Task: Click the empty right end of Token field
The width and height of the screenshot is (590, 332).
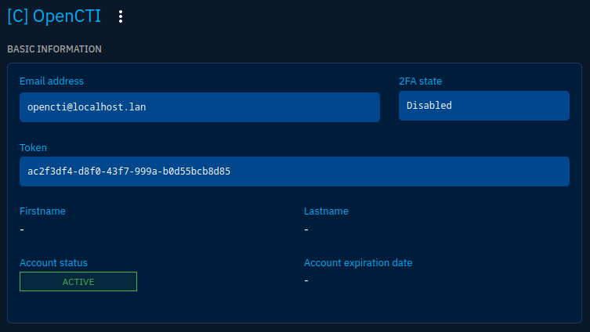Action: click(509, 171)
